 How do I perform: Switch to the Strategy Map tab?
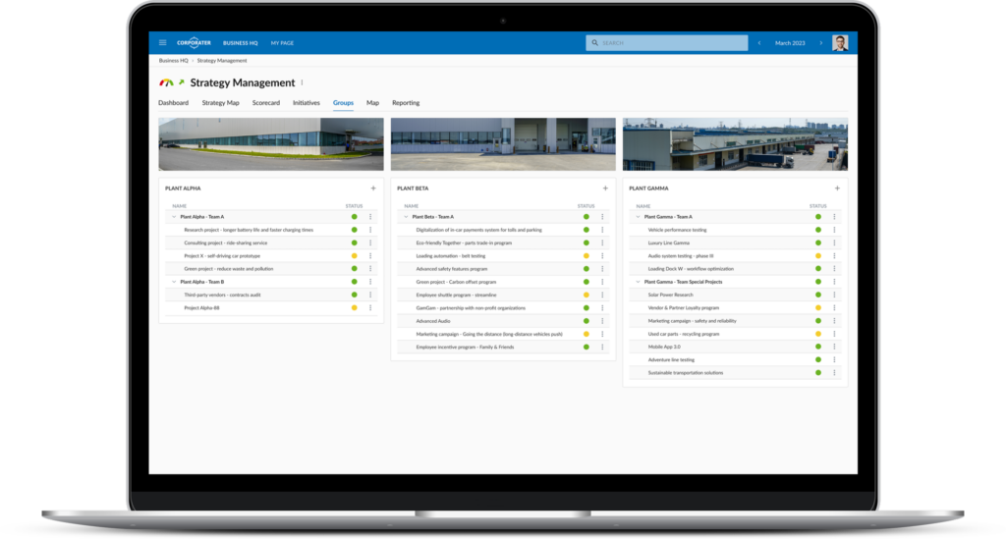(220, 102)
